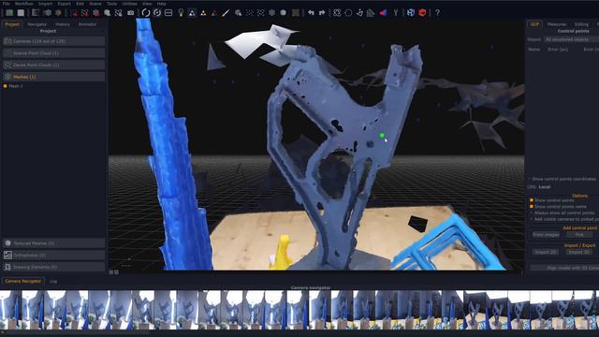Image resolution: width=599 pixels, height=337 pixels.
Task: Open the Workflow menu
Action: point(24,4)
